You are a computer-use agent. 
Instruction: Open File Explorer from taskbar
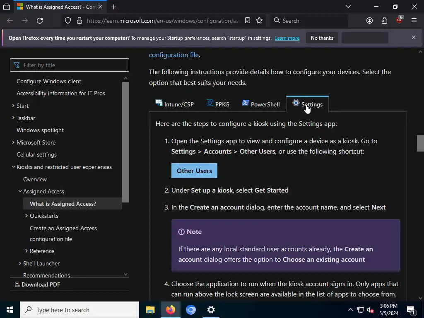(x=150, y=310)
